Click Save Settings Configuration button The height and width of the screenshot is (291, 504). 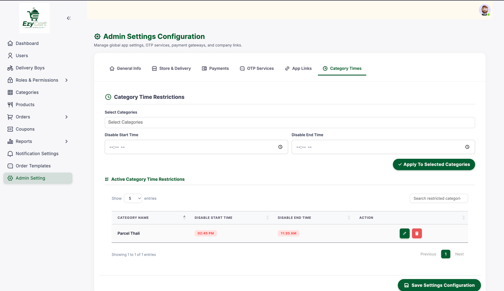click(x=439, y=285)
